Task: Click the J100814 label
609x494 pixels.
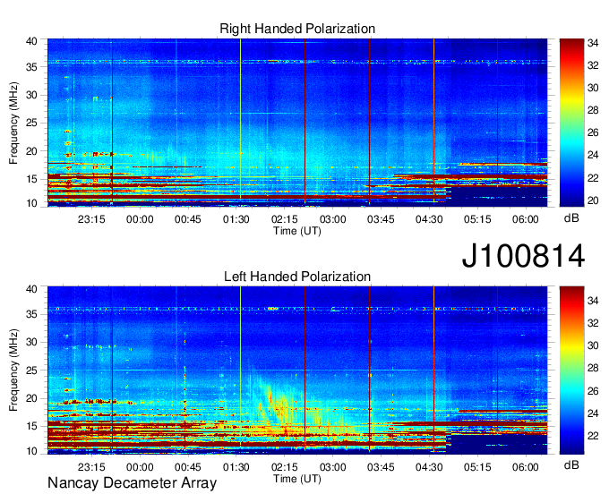Action: coord(523,256)
